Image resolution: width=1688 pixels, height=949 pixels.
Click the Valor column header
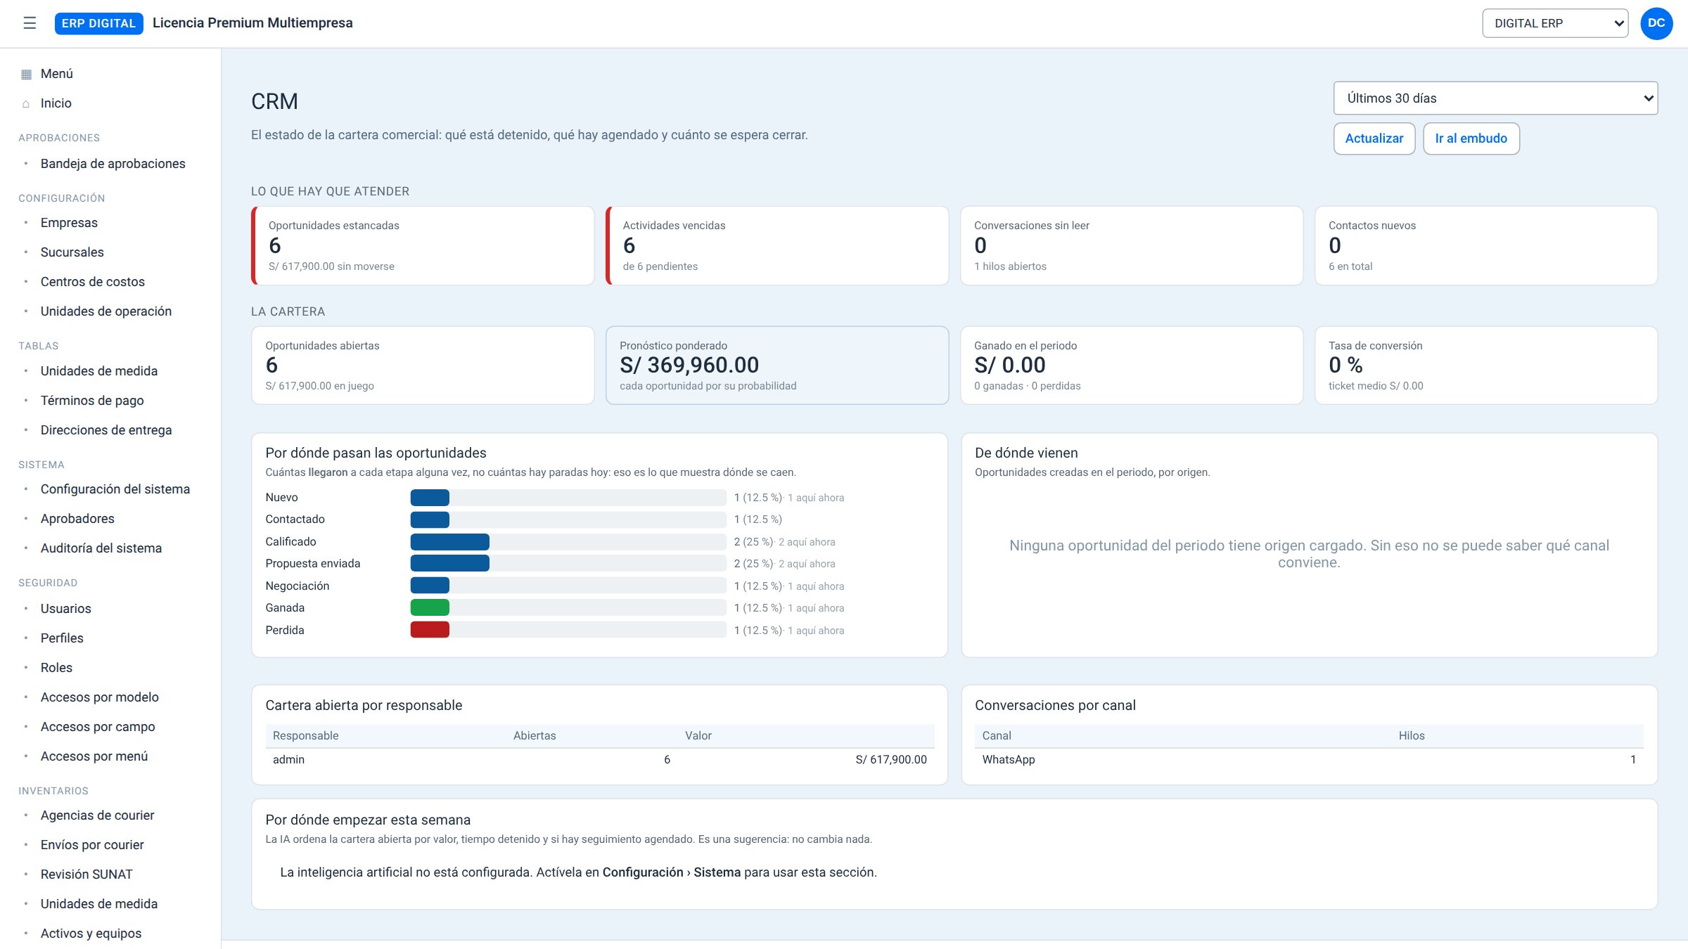point(698,736)
